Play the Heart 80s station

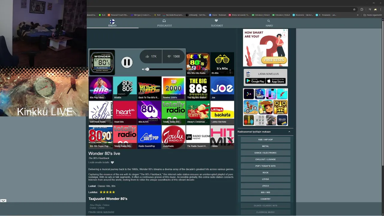click(125, 112)
